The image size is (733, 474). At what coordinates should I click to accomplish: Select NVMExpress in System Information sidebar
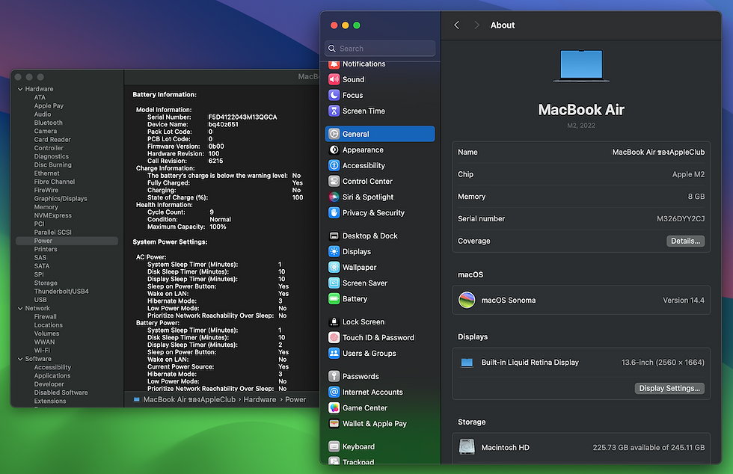tap(53, 215)
